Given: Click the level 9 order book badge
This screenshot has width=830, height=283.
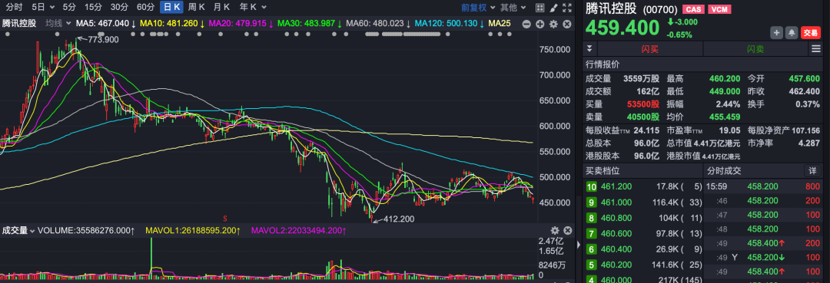Looking at the screenshot, I should pos(591,202).
